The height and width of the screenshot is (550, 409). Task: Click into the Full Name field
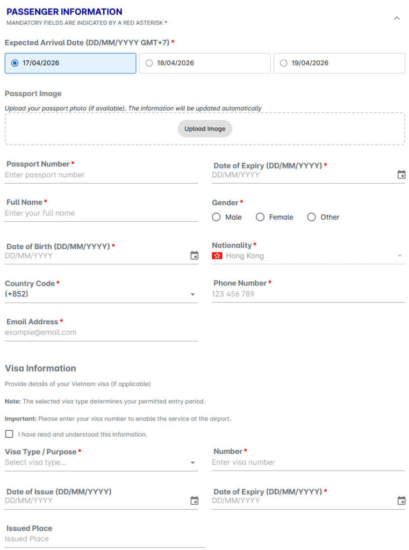pyautogui.click(x=101, y=213)
